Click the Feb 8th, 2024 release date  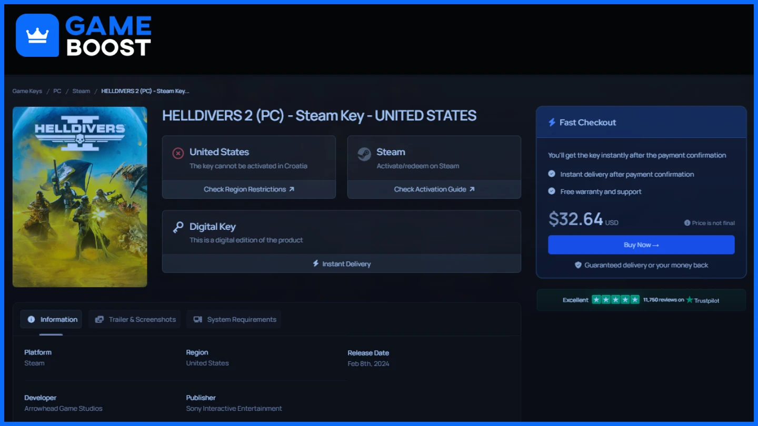tap(368, 363)
